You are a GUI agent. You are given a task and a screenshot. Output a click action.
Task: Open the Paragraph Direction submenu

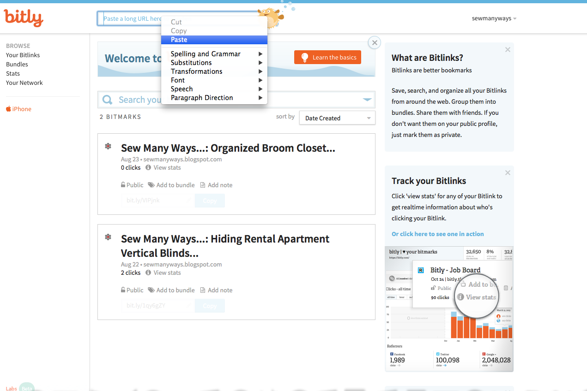[x=214, y=98]
